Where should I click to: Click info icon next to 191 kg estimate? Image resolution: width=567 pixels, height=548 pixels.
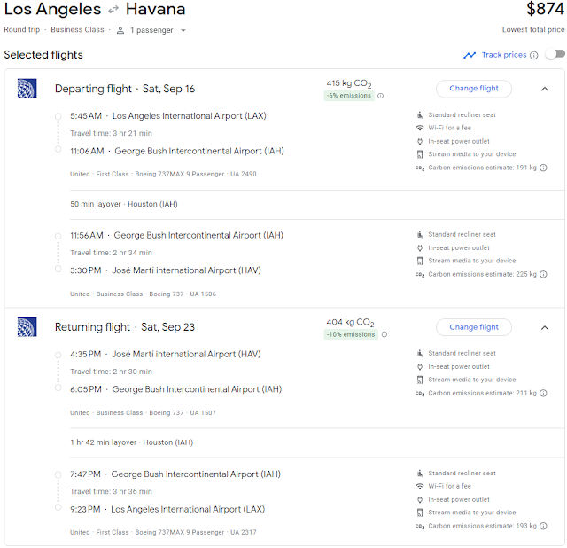[x=543, y=167]
